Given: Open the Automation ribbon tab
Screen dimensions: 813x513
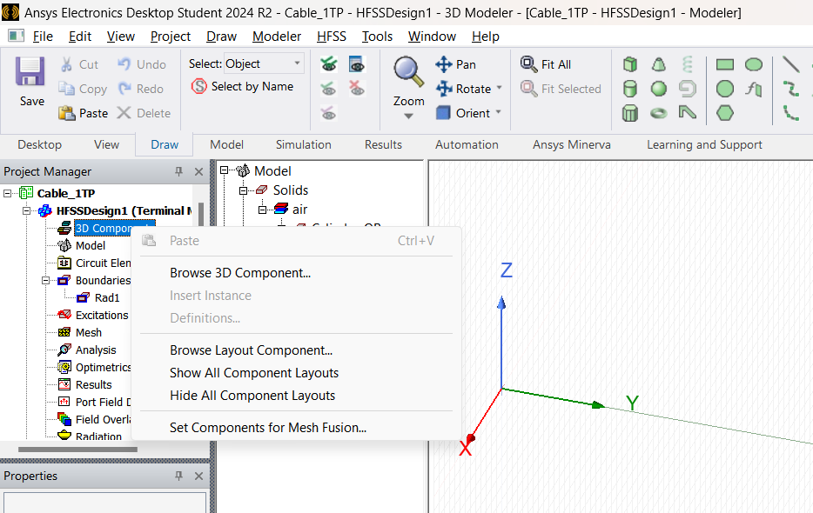Looking at the screenshot, I should point(467,144).
